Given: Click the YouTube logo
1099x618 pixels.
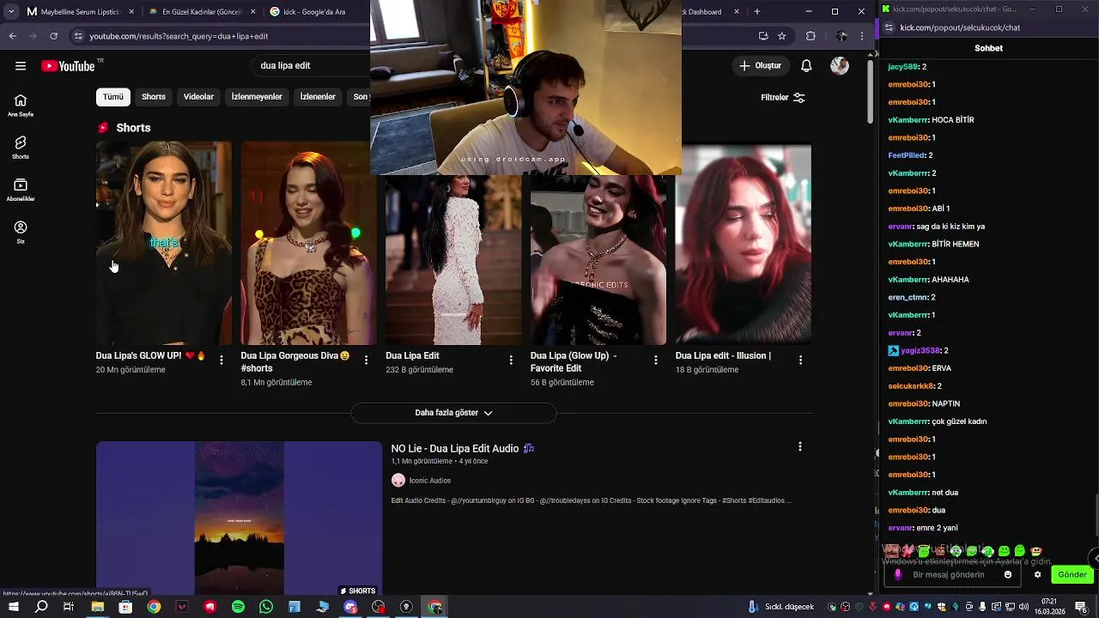Looking at the screenshot, I should (x=68, y=66).
